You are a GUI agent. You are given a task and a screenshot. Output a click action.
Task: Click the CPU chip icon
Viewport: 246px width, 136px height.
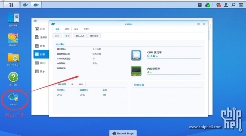tap(136, 55)
